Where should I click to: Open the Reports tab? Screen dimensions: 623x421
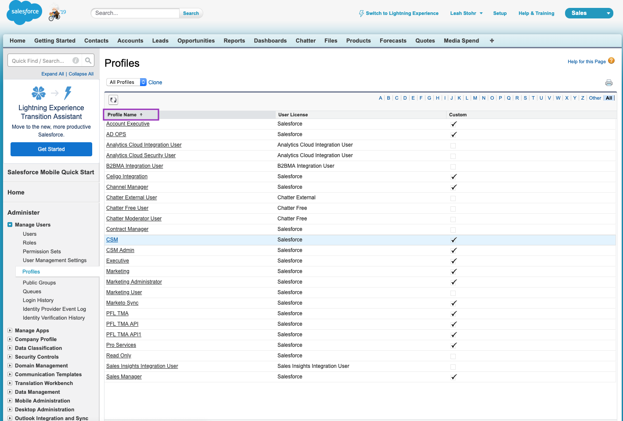tap(234, 40)
